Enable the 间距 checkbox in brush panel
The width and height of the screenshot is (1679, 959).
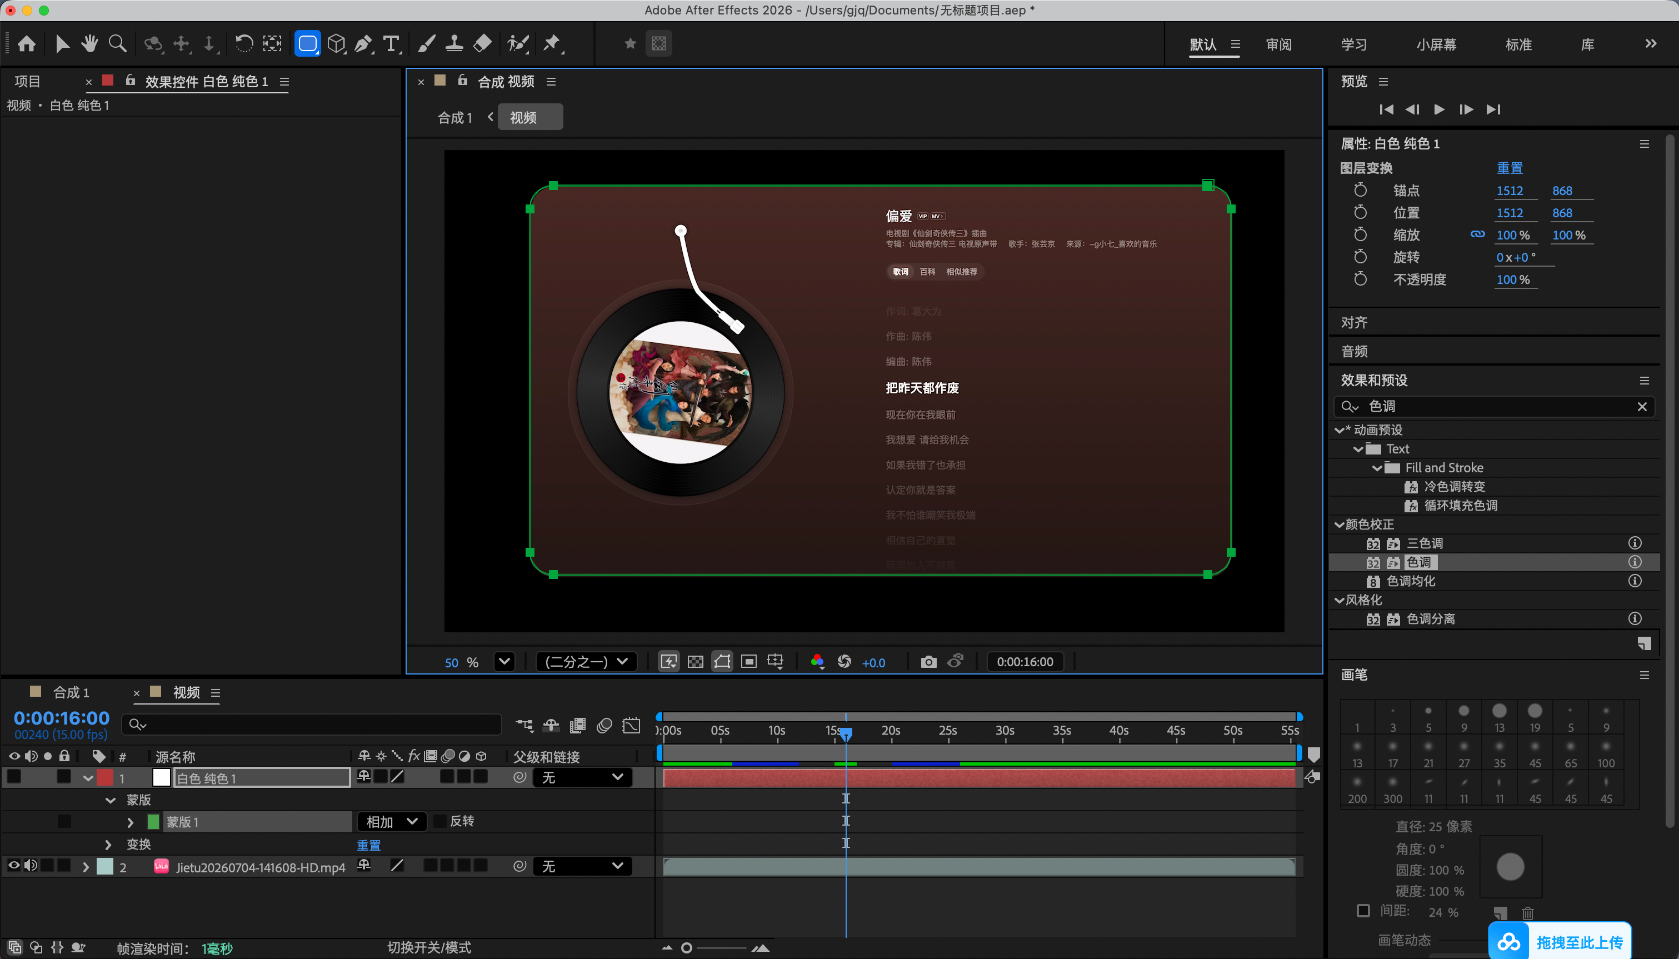coord(1363,910)
